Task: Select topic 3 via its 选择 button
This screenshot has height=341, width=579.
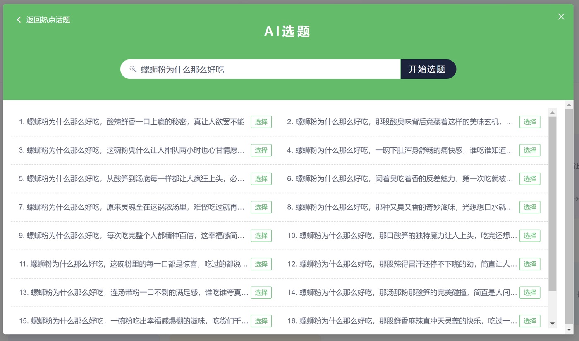Action: click(261, 150)
